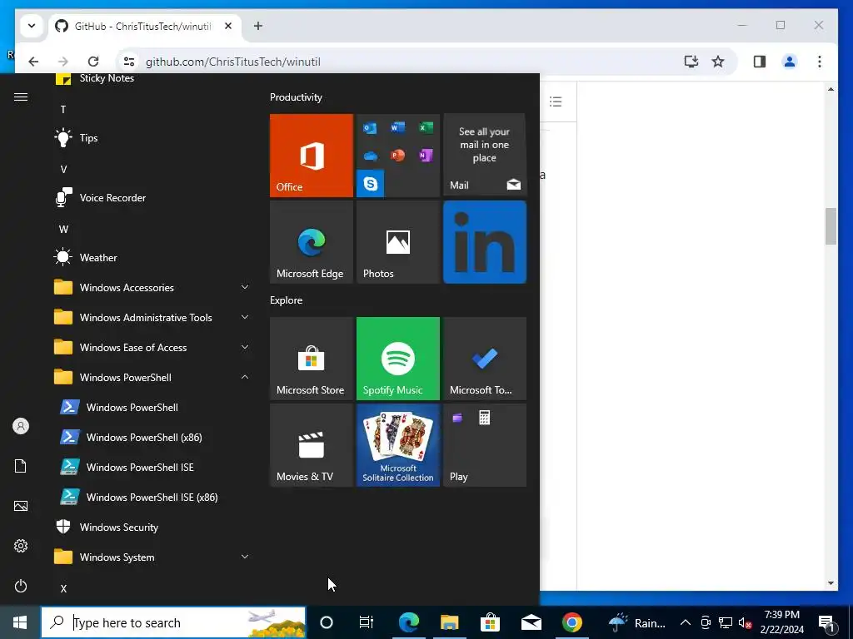
Task: Open the taskbar clock and date
Action: pos(781,622)
